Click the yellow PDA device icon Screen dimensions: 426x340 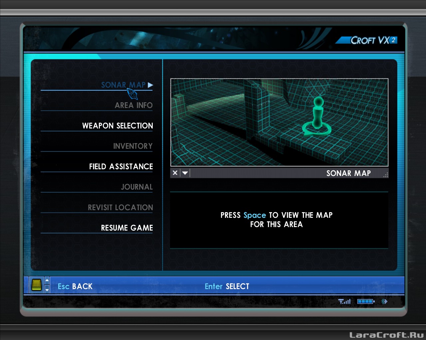pos(37,285)
